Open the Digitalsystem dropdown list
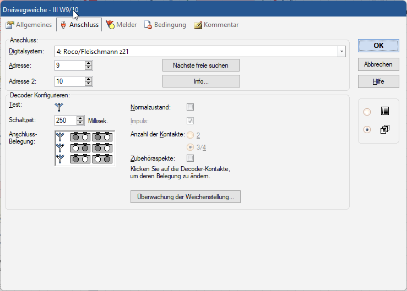This screenshot has height=291, width=407. pos(342,52)
